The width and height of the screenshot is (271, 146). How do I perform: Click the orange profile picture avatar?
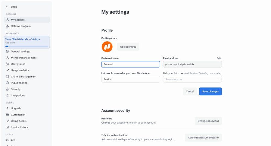(107, 47)
